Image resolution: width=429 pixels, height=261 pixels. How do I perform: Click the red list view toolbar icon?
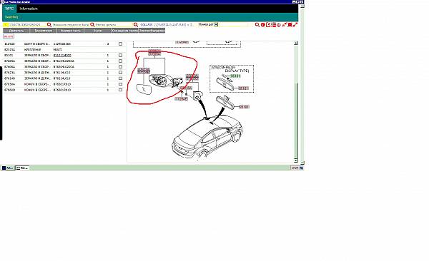(x=274, y=25)
